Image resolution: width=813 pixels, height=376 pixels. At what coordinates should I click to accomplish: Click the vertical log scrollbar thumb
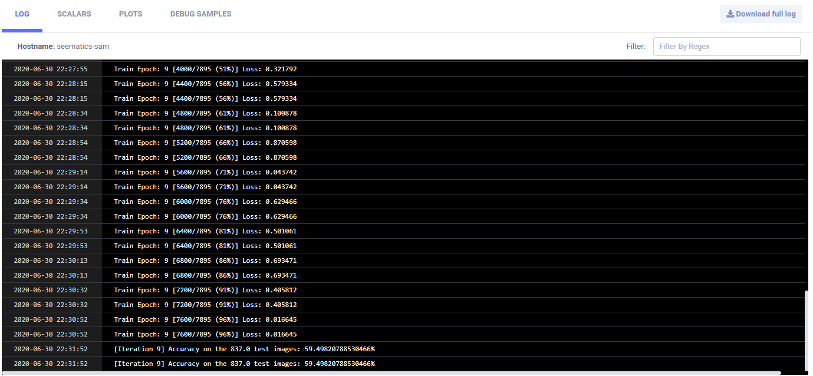(x=808, y=330)
